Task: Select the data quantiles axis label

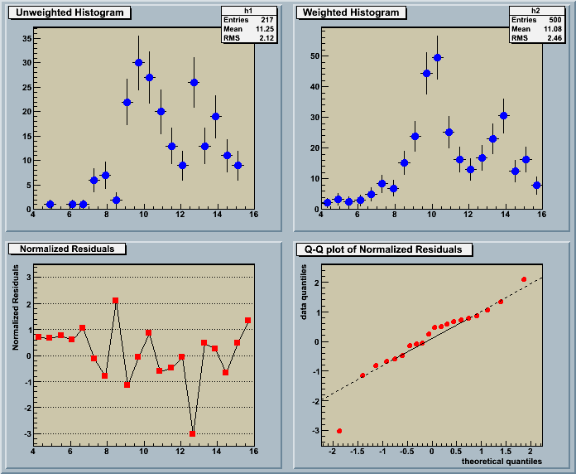Action: click(x=304, y=293)
